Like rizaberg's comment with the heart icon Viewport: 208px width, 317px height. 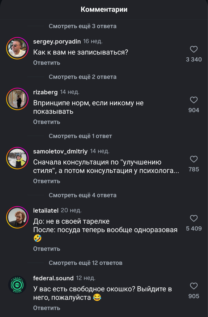tap(194, 100)
